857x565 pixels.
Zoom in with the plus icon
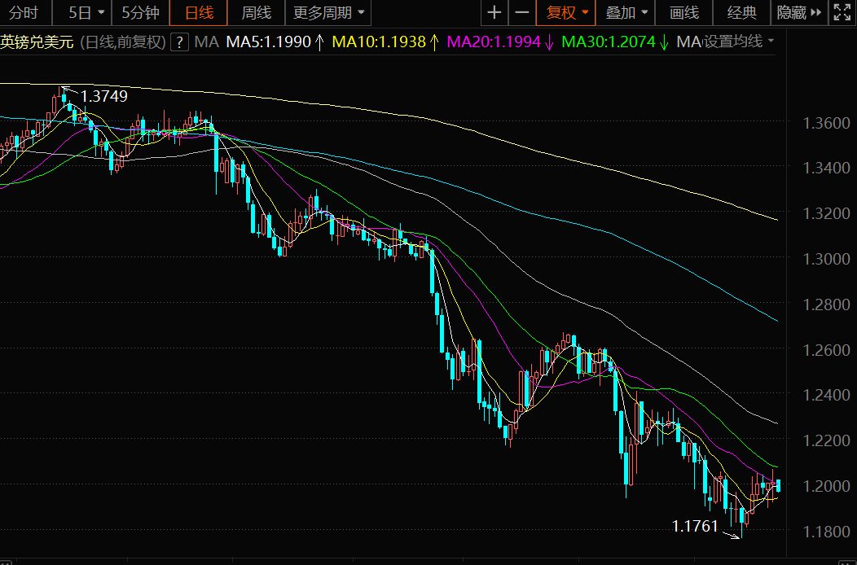494,12
